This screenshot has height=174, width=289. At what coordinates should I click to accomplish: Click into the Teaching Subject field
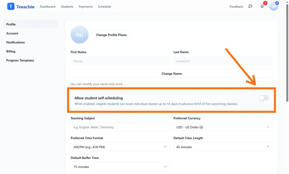[120, 127]
